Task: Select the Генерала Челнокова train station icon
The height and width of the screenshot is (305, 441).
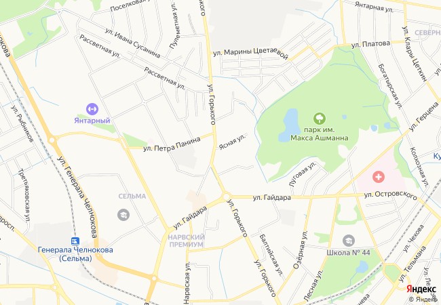Action: tap(75, 241)
